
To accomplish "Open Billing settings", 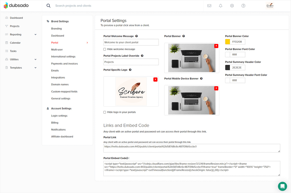I will [x=55, y=123].
